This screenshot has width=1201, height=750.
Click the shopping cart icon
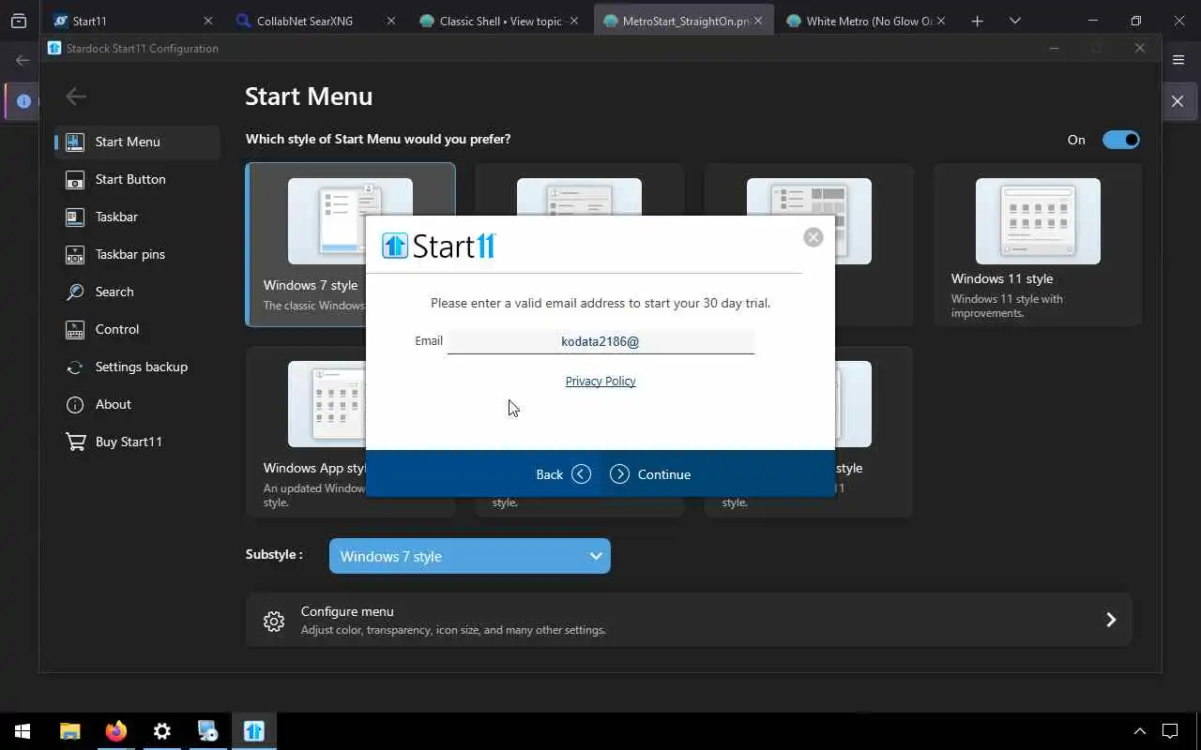coord(75,442)
